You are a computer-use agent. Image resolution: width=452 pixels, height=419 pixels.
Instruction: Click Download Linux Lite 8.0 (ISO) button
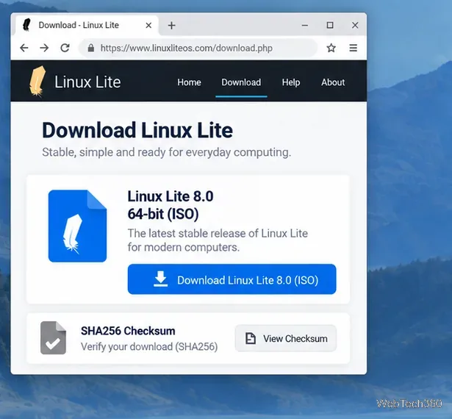point(232,279)
